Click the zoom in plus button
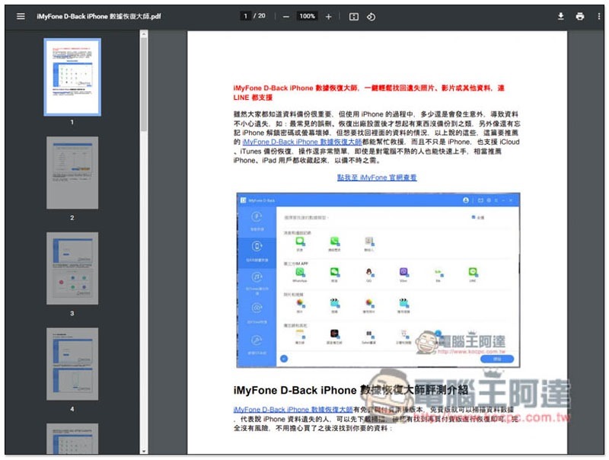 point(329,17)
